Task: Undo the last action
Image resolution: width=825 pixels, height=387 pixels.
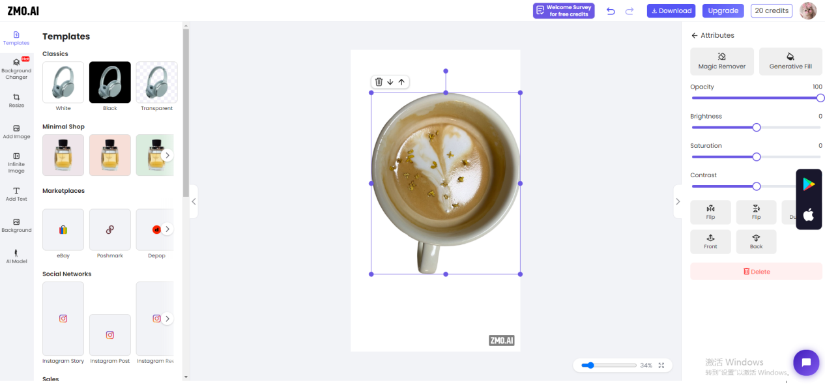Action: [611, 11]
